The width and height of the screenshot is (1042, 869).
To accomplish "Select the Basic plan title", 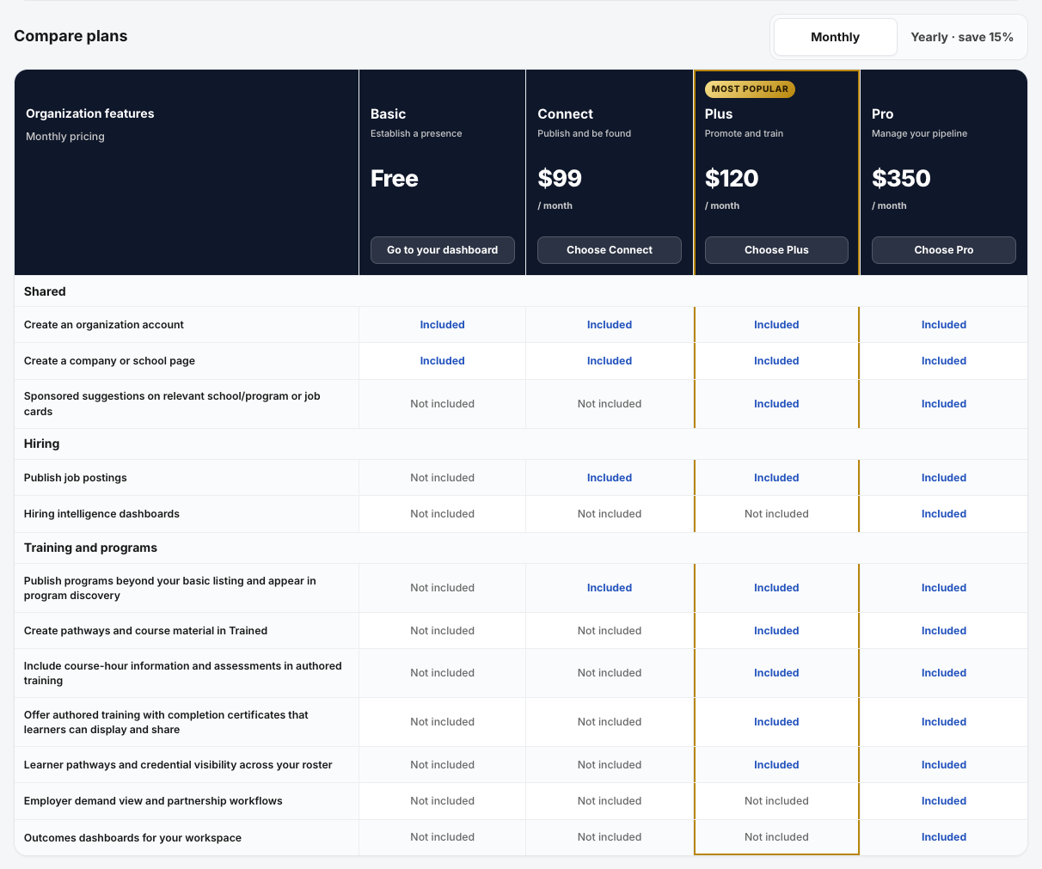I will point(388,113).
